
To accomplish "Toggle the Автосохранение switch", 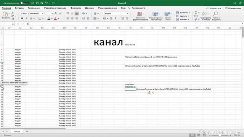I will 24,3.
